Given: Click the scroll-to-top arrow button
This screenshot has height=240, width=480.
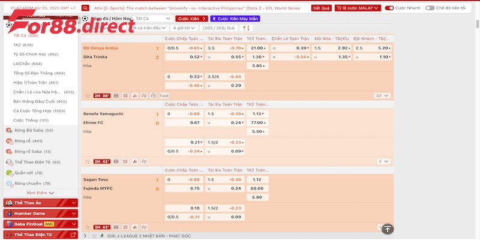Looking at the screenshot, I should pyautogui.click(x=387, y=229).
